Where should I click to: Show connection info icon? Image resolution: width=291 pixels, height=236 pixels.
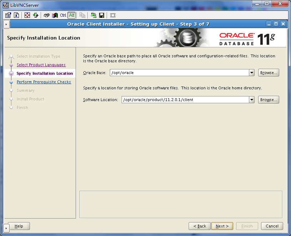click(x=16, y=15)
